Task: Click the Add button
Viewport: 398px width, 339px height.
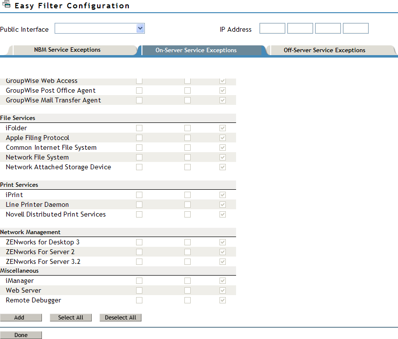Action: pos(21,318)
